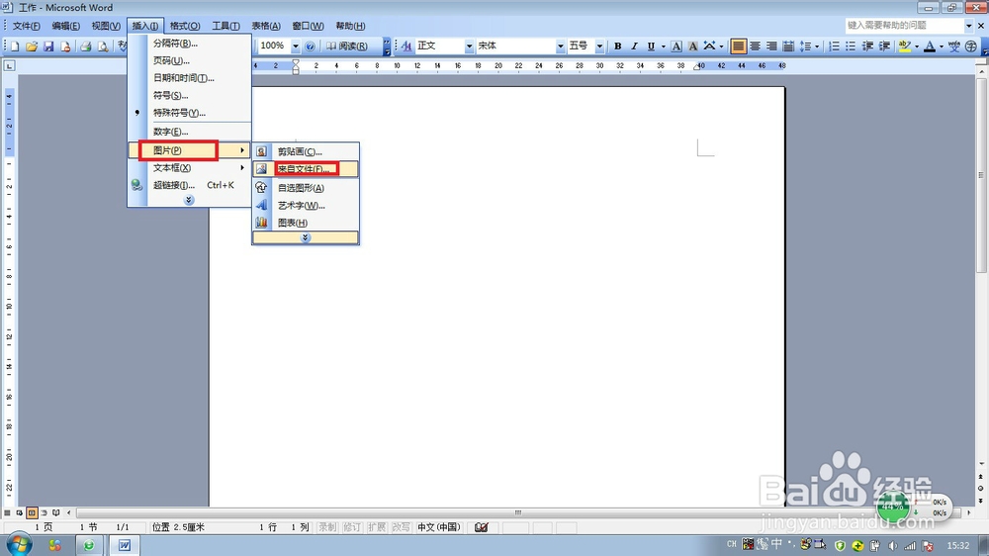
Task: Click the spelling check book icon in status bar
Action: pos(482,527)
